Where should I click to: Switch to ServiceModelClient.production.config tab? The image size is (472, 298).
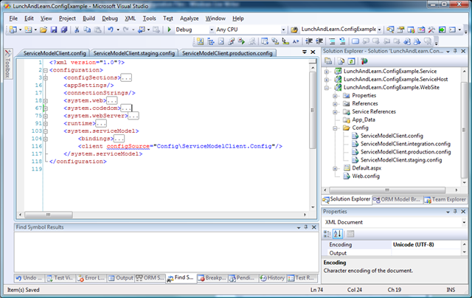coord(227,53)
